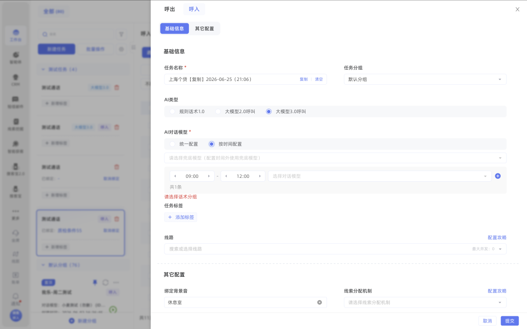Switch to the 呼出 tab

pos(169,9)
